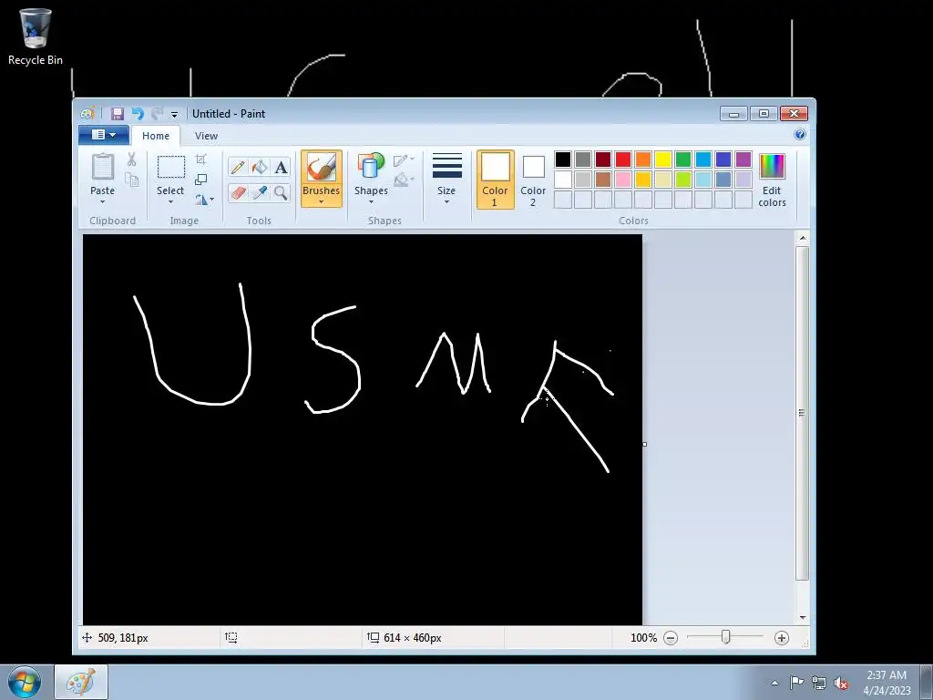Image resolution: width=933 pixels, height=700 pixels.
Task: Click the Show desktop button
Action: [927, 683]
